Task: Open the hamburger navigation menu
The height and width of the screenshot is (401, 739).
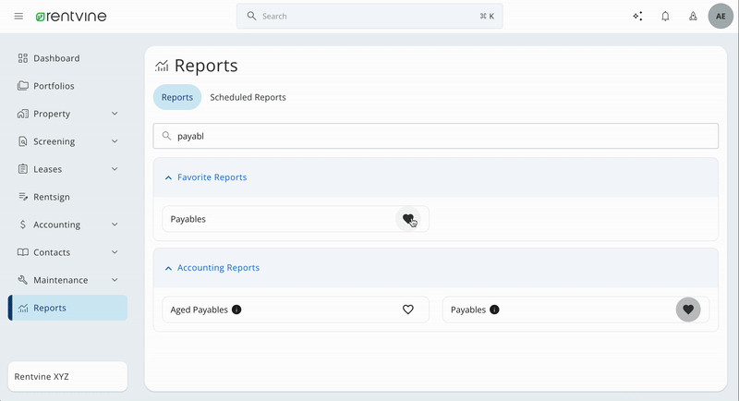Action: (18, 16)
